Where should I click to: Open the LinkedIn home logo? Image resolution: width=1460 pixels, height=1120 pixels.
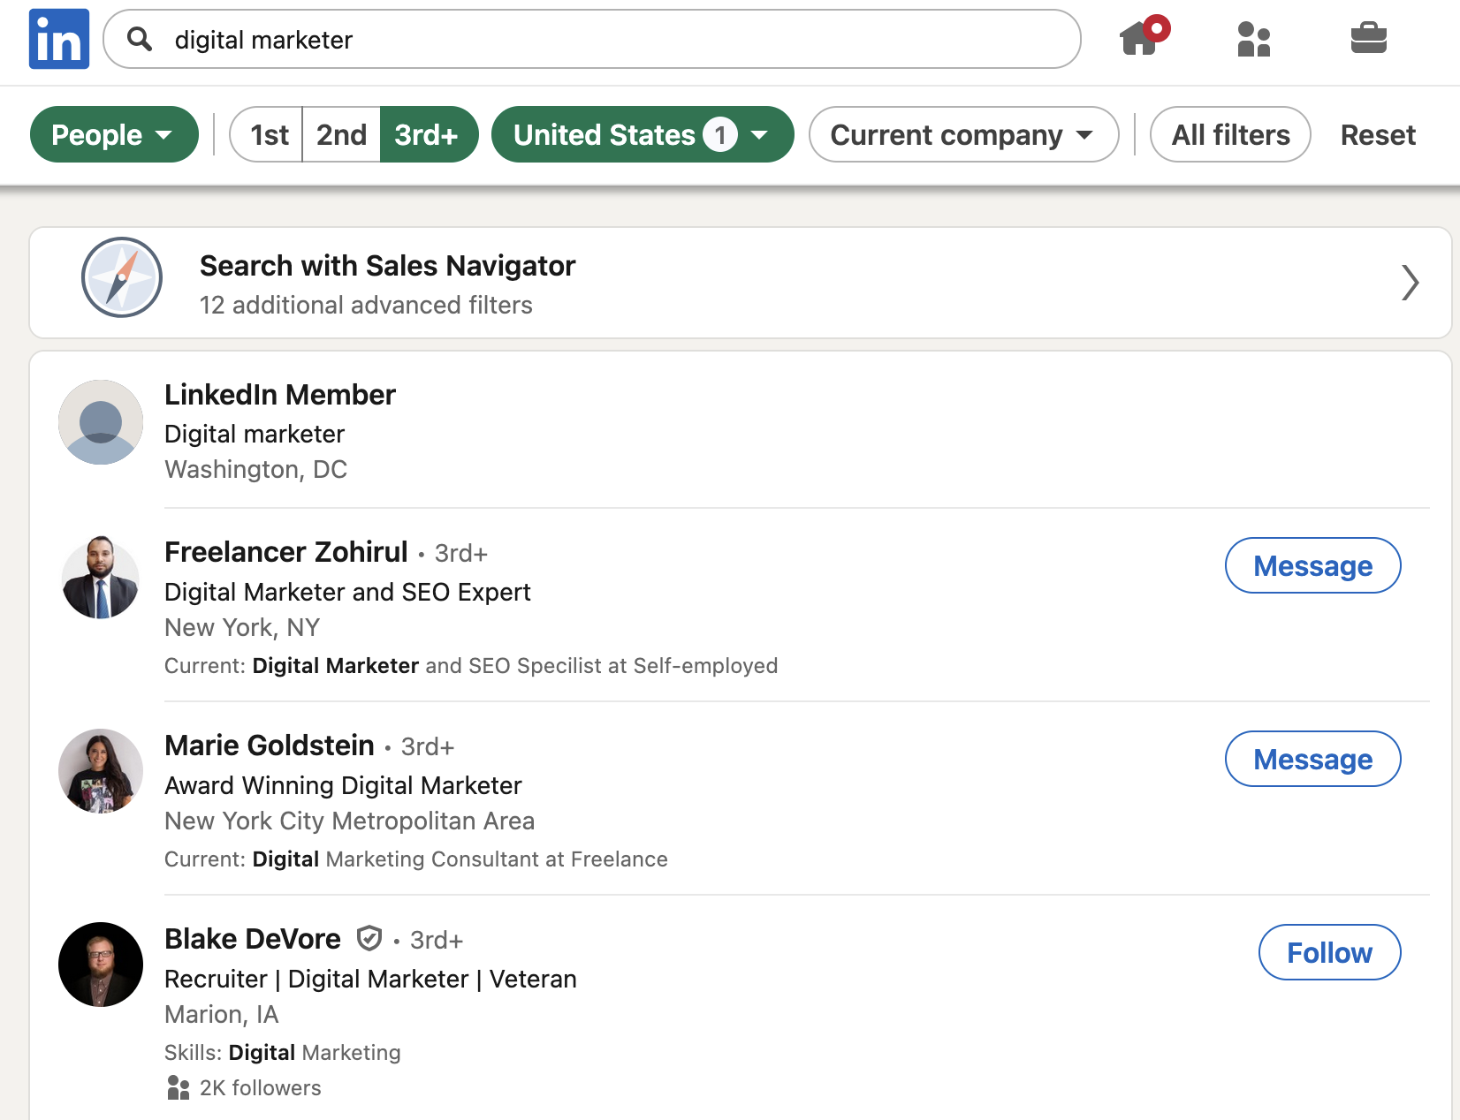59,39
